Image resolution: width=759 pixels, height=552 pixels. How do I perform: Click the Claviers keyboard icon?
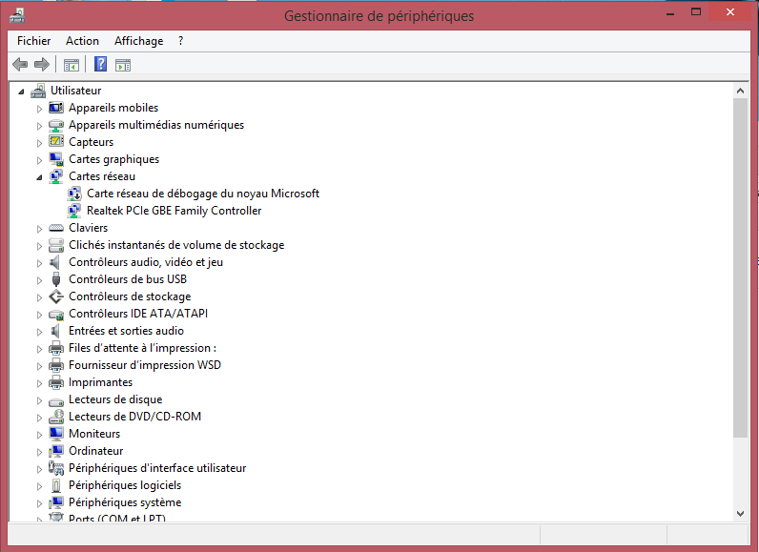coord(56,228)
